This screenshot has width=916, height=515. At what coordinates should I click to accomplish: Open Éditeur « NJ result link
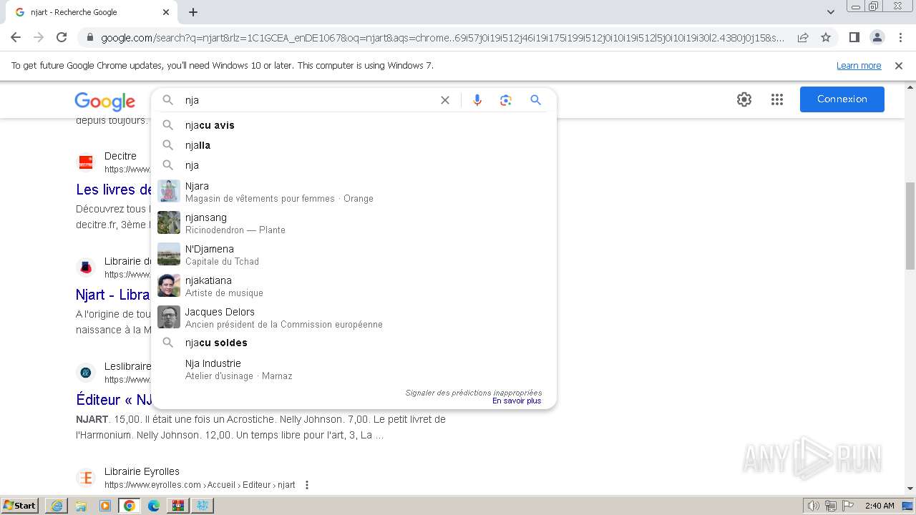[114, 400]
